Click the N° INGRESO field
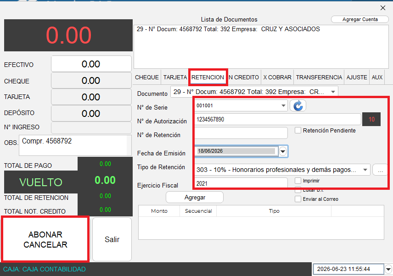Screen dimensions: 393x276 91,127
